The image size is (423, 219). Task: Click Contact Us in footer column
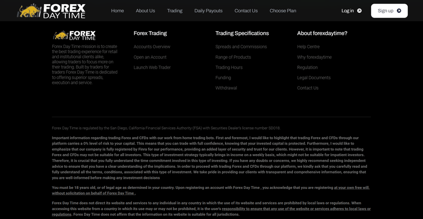pos(308,88)
